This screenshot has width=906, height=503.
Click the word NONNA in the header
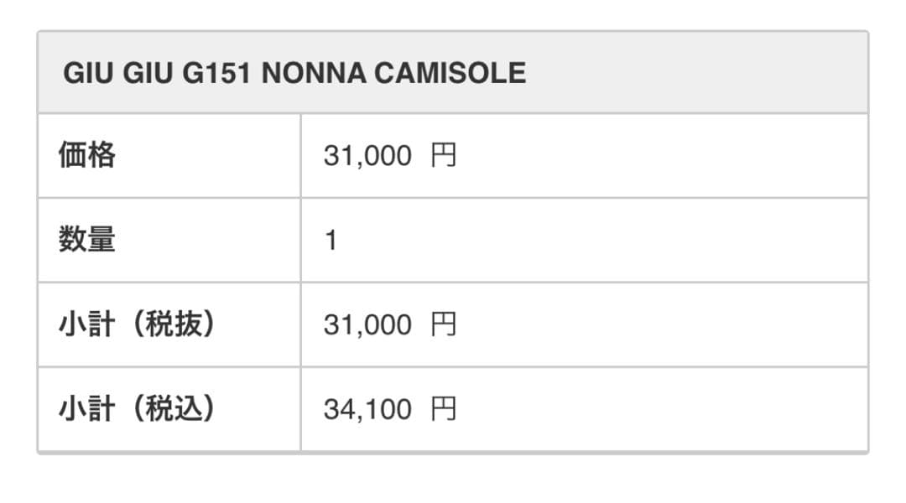(x=314, y=73)
